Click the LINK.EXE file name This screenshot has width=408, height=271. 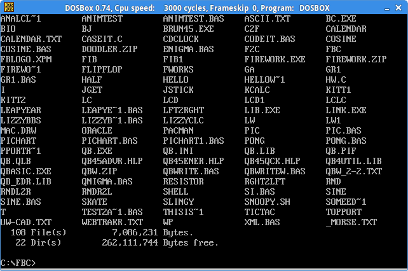(346, 110)
